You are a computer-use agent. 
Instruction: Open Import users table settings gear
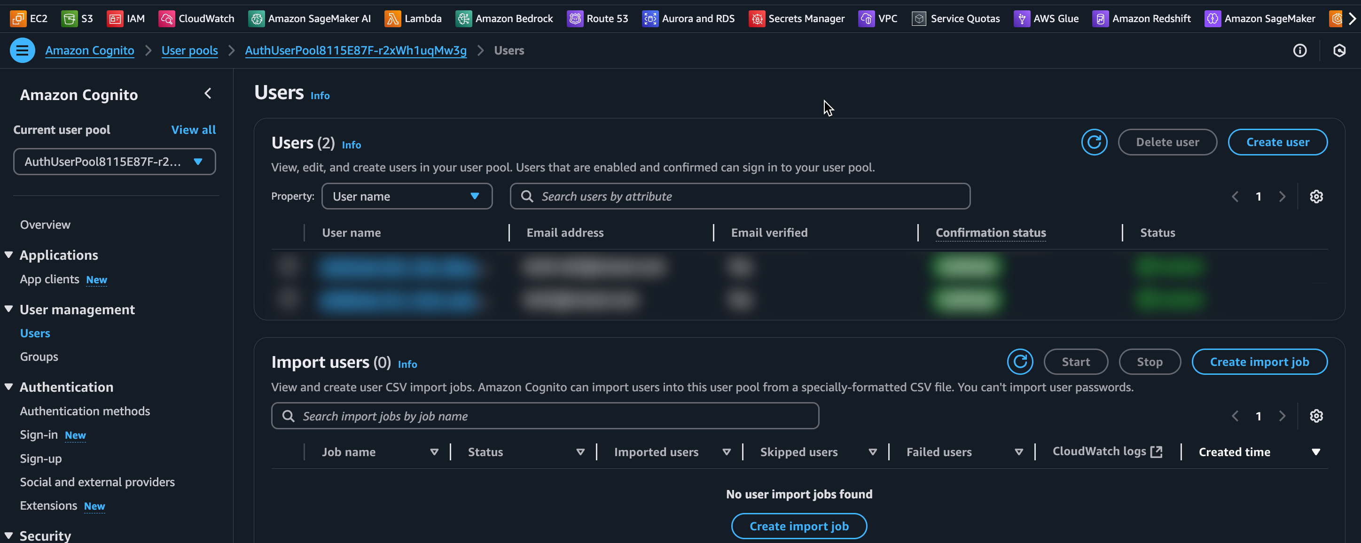1315,416
